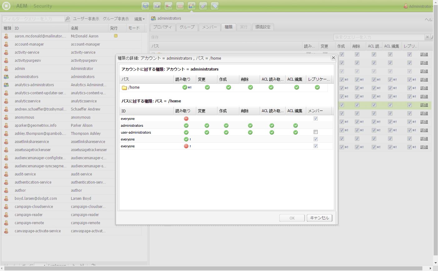Expand the 編集 dropdown menu

[x=139, y=19]
